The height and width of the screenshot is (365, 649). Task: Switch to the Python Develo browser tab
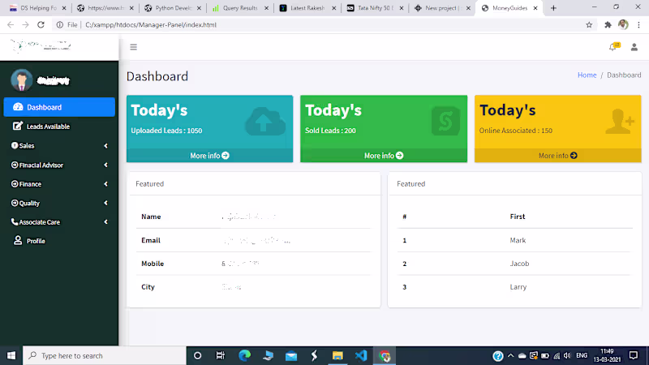173,8
